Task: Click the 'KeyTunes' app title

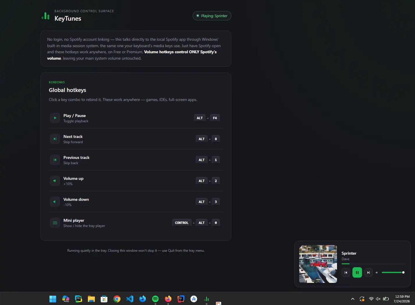Action: (68, 18)
